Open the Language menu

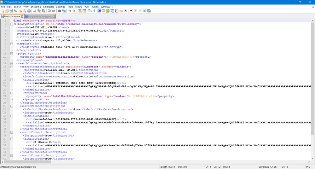pyautogui.click(x=49, y=7)
